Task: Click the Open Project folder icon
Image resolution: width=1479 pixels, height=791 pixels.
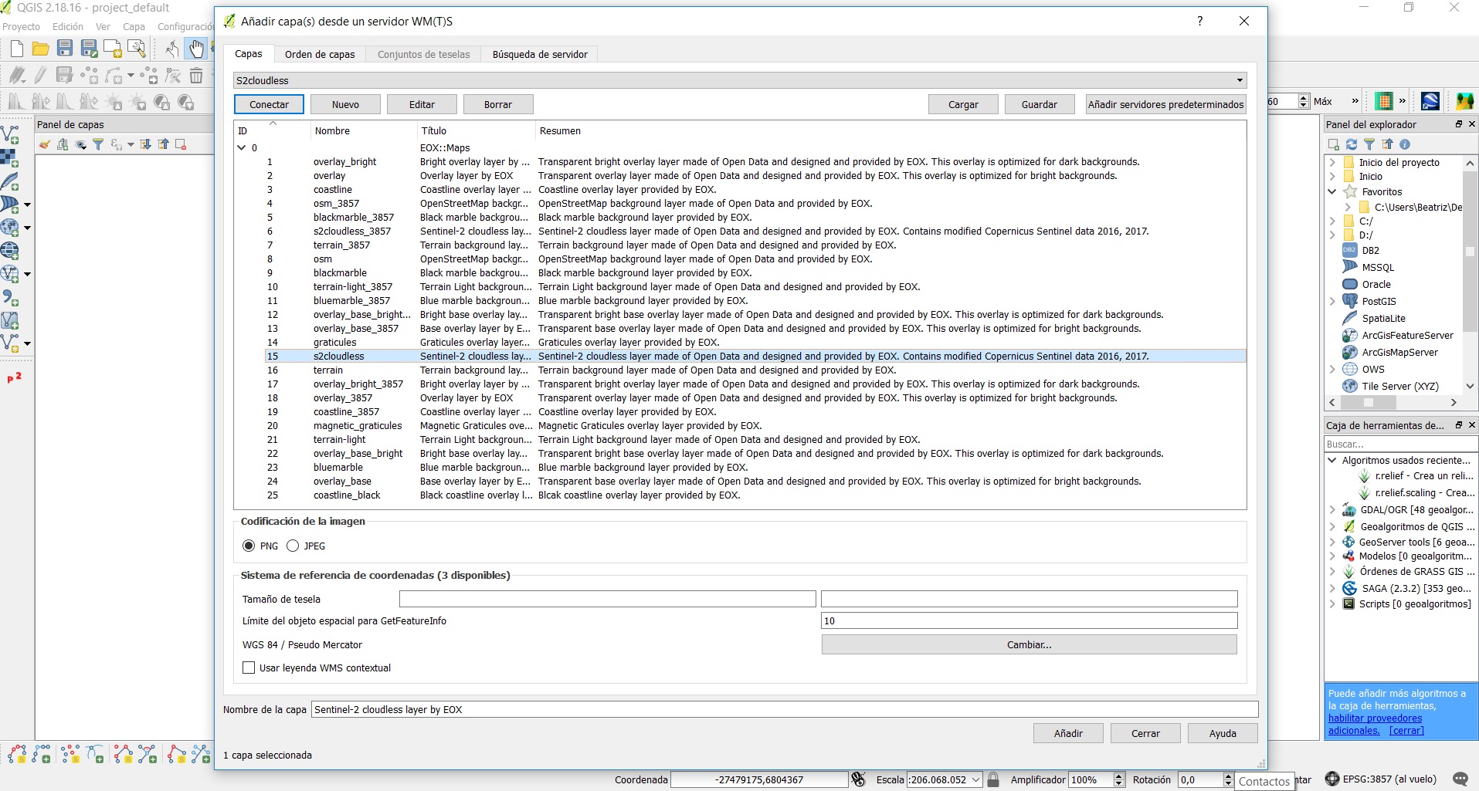Action: pos(40,49)
